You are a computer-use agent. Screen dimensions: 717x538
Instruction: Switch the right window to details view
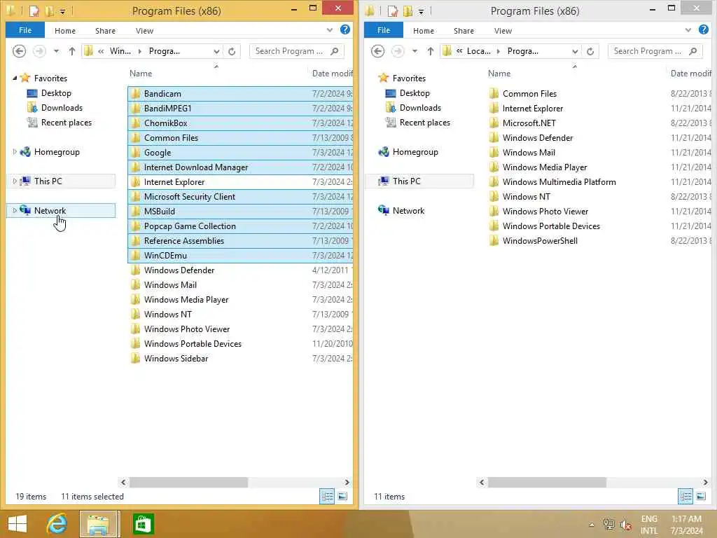tap(685, 497)
